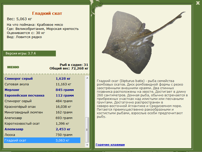Click the 11,163 кг weight value

64,84
